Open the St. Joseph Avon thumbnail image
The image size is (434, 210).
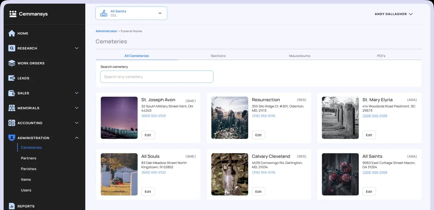[x=119, y=118]
